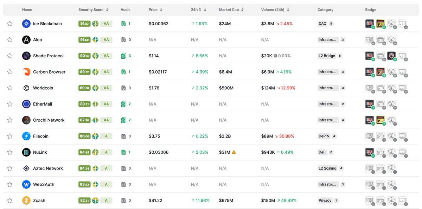Image resolution: width=422 pixels, height=209 pixels.
Task: Click first badge icon for NuLink
Action: pyautogui.click(x=370, y=152)
